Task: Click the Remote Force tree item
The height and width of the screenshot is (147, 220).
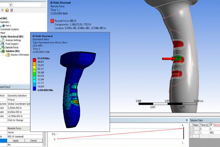Action: [x=12, y=47]
